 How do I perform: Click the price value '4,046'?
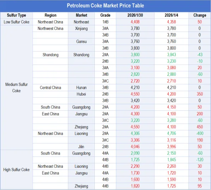[135, 147]
